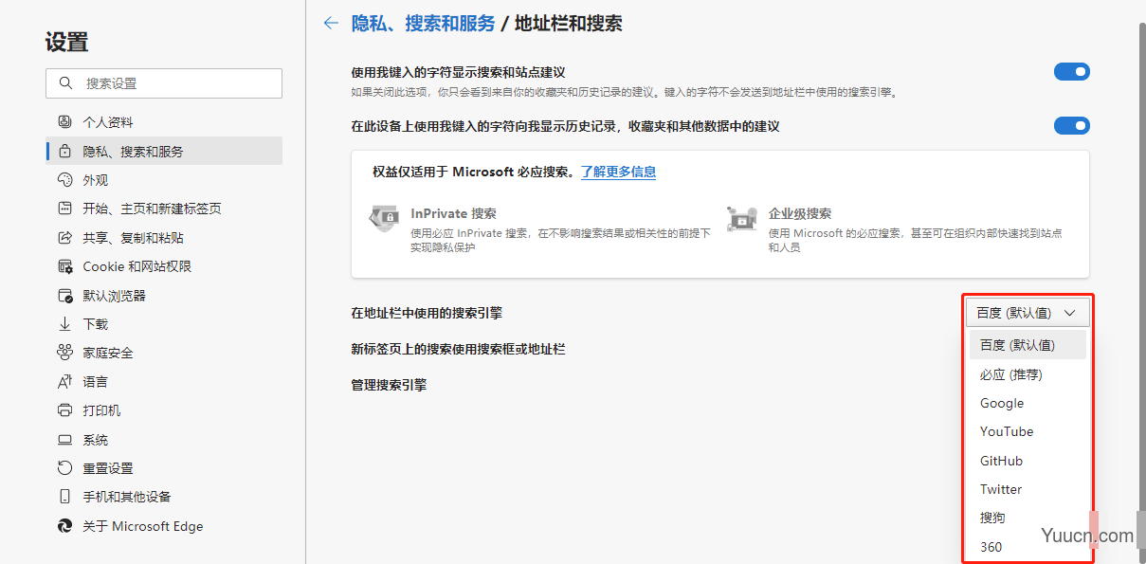Open 下载 settings page
1146x564 pixels.
(164, 324)
